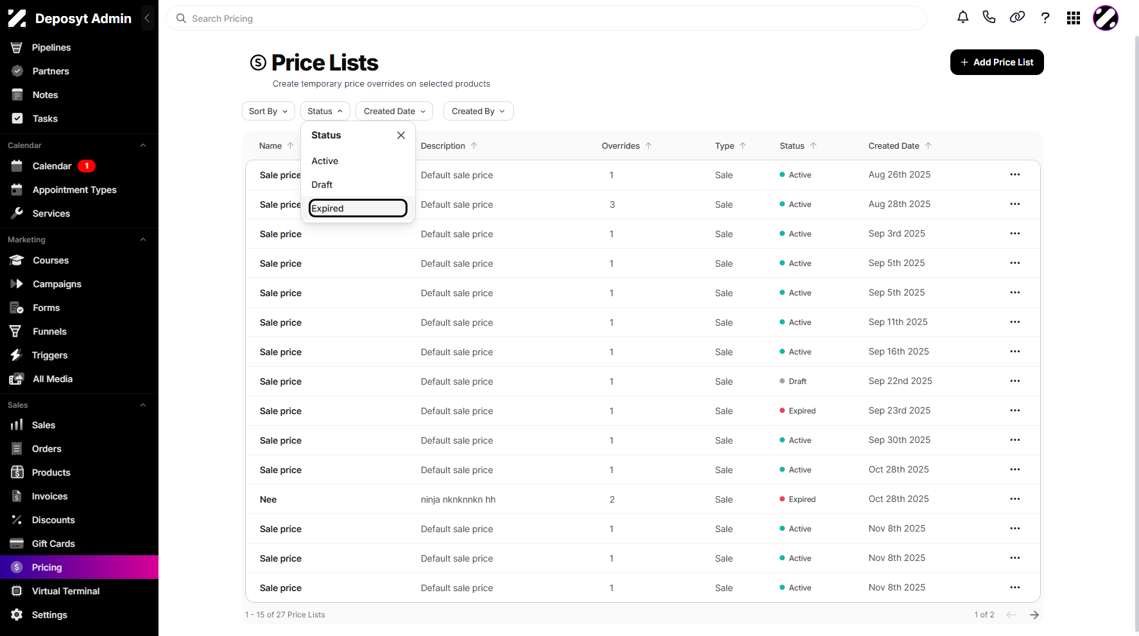Open the Created Date filter
Viewport: 1139px width, 636px height.
pos(395,111)
